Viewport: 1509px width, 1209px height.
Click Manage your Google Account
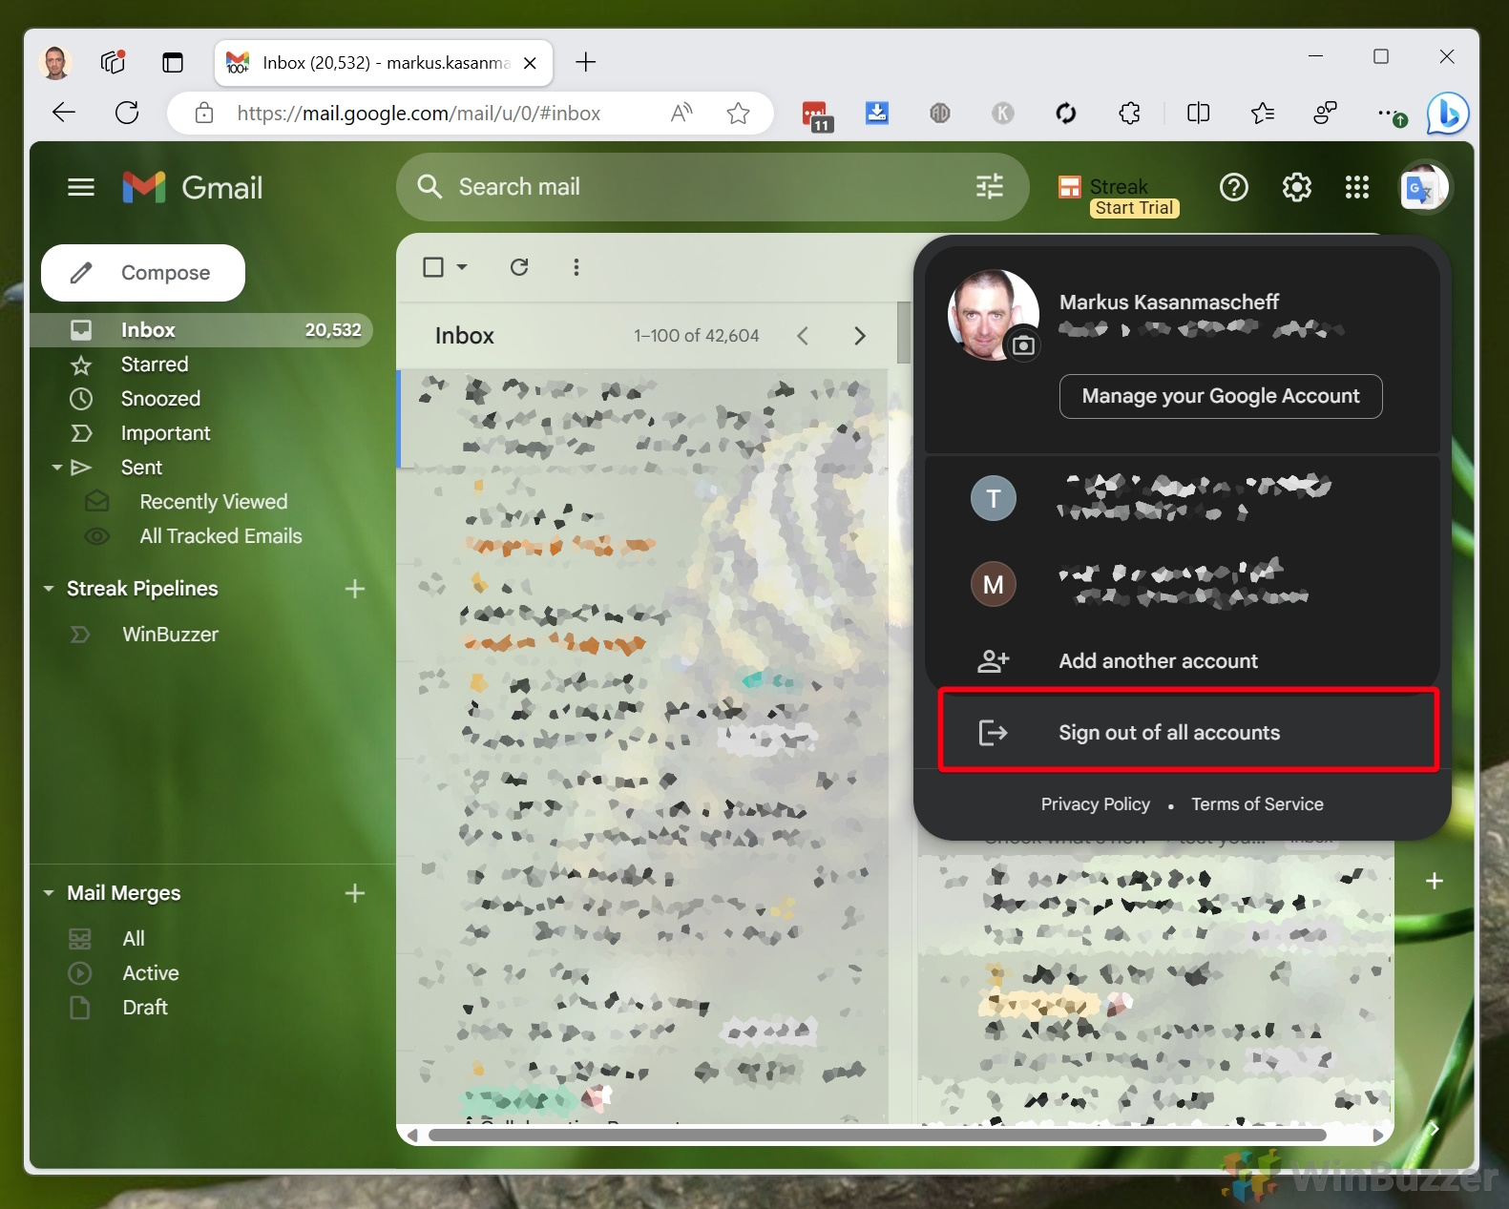tap(1221, 396)
